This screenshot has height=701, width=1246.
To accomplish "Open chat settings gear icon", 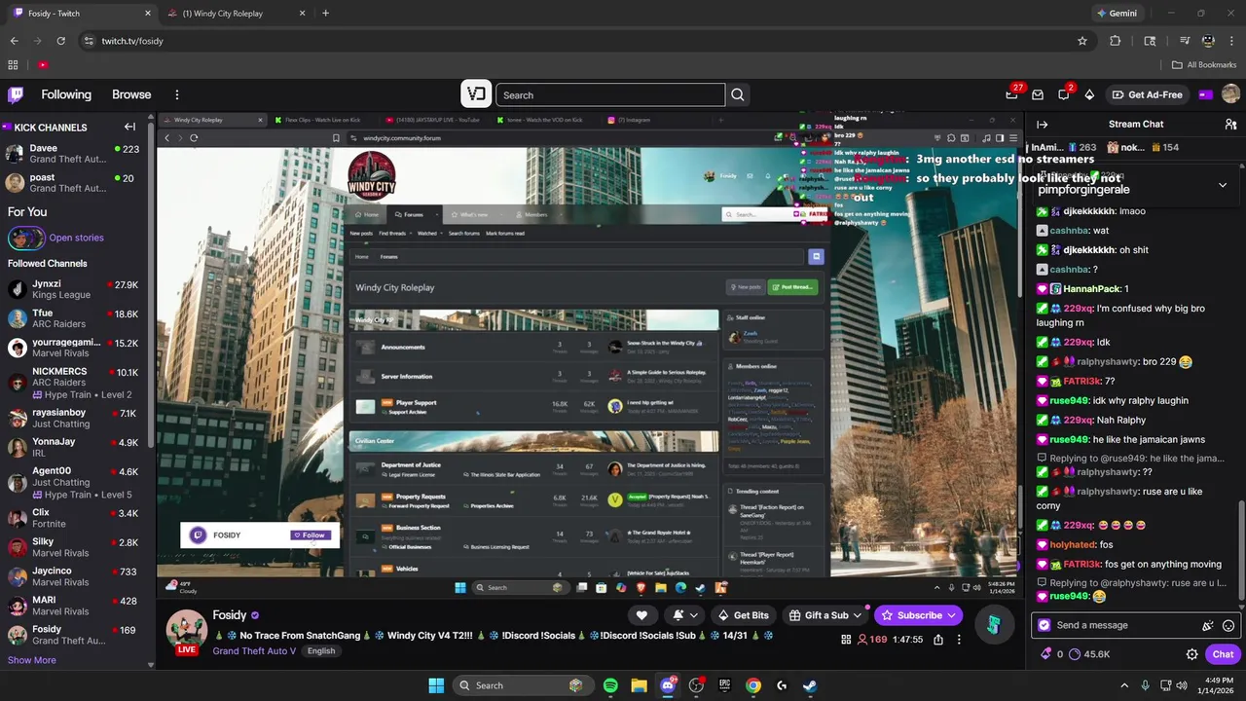I will (1191, 654).
